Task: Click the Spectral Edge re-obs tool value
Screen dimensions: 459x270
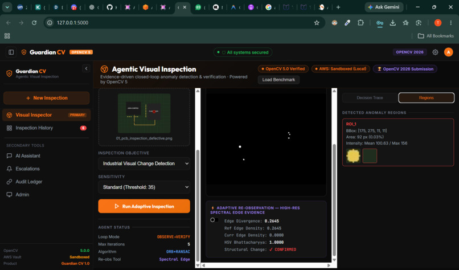Action: (174, 259)
